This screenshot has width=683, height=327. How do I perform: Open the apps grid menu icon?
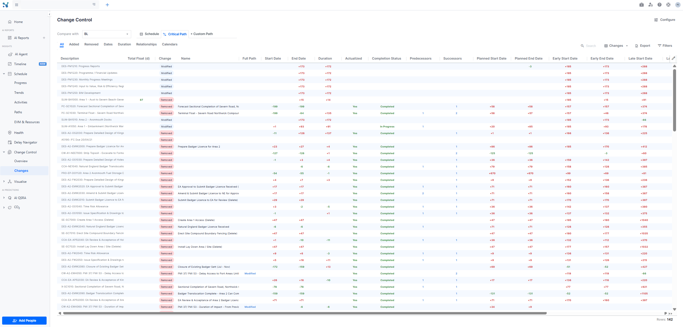pos(17,5)
